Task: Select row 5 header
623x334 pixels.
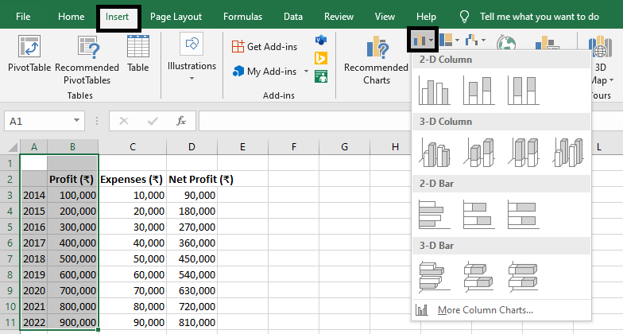Action: (10, 227)
